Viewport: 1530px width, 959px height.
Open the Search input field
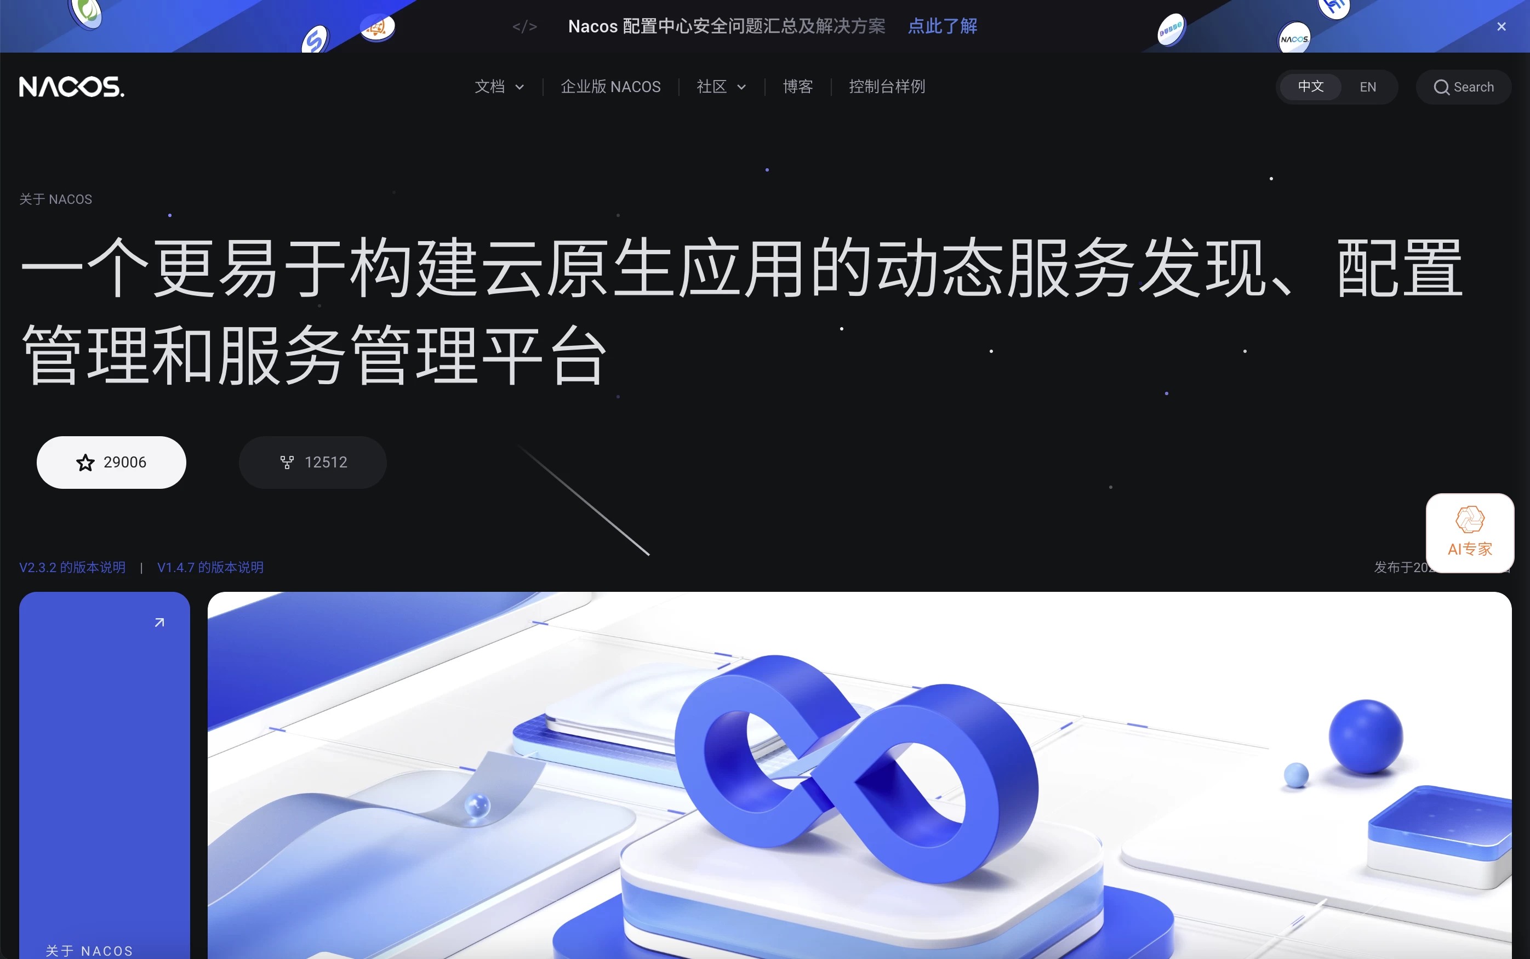coord(1463,87)
